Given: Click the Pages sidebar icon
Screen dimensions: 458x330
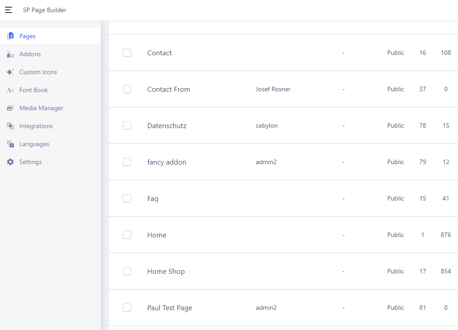Looking at the screenshot, I should tap(10, 36).
